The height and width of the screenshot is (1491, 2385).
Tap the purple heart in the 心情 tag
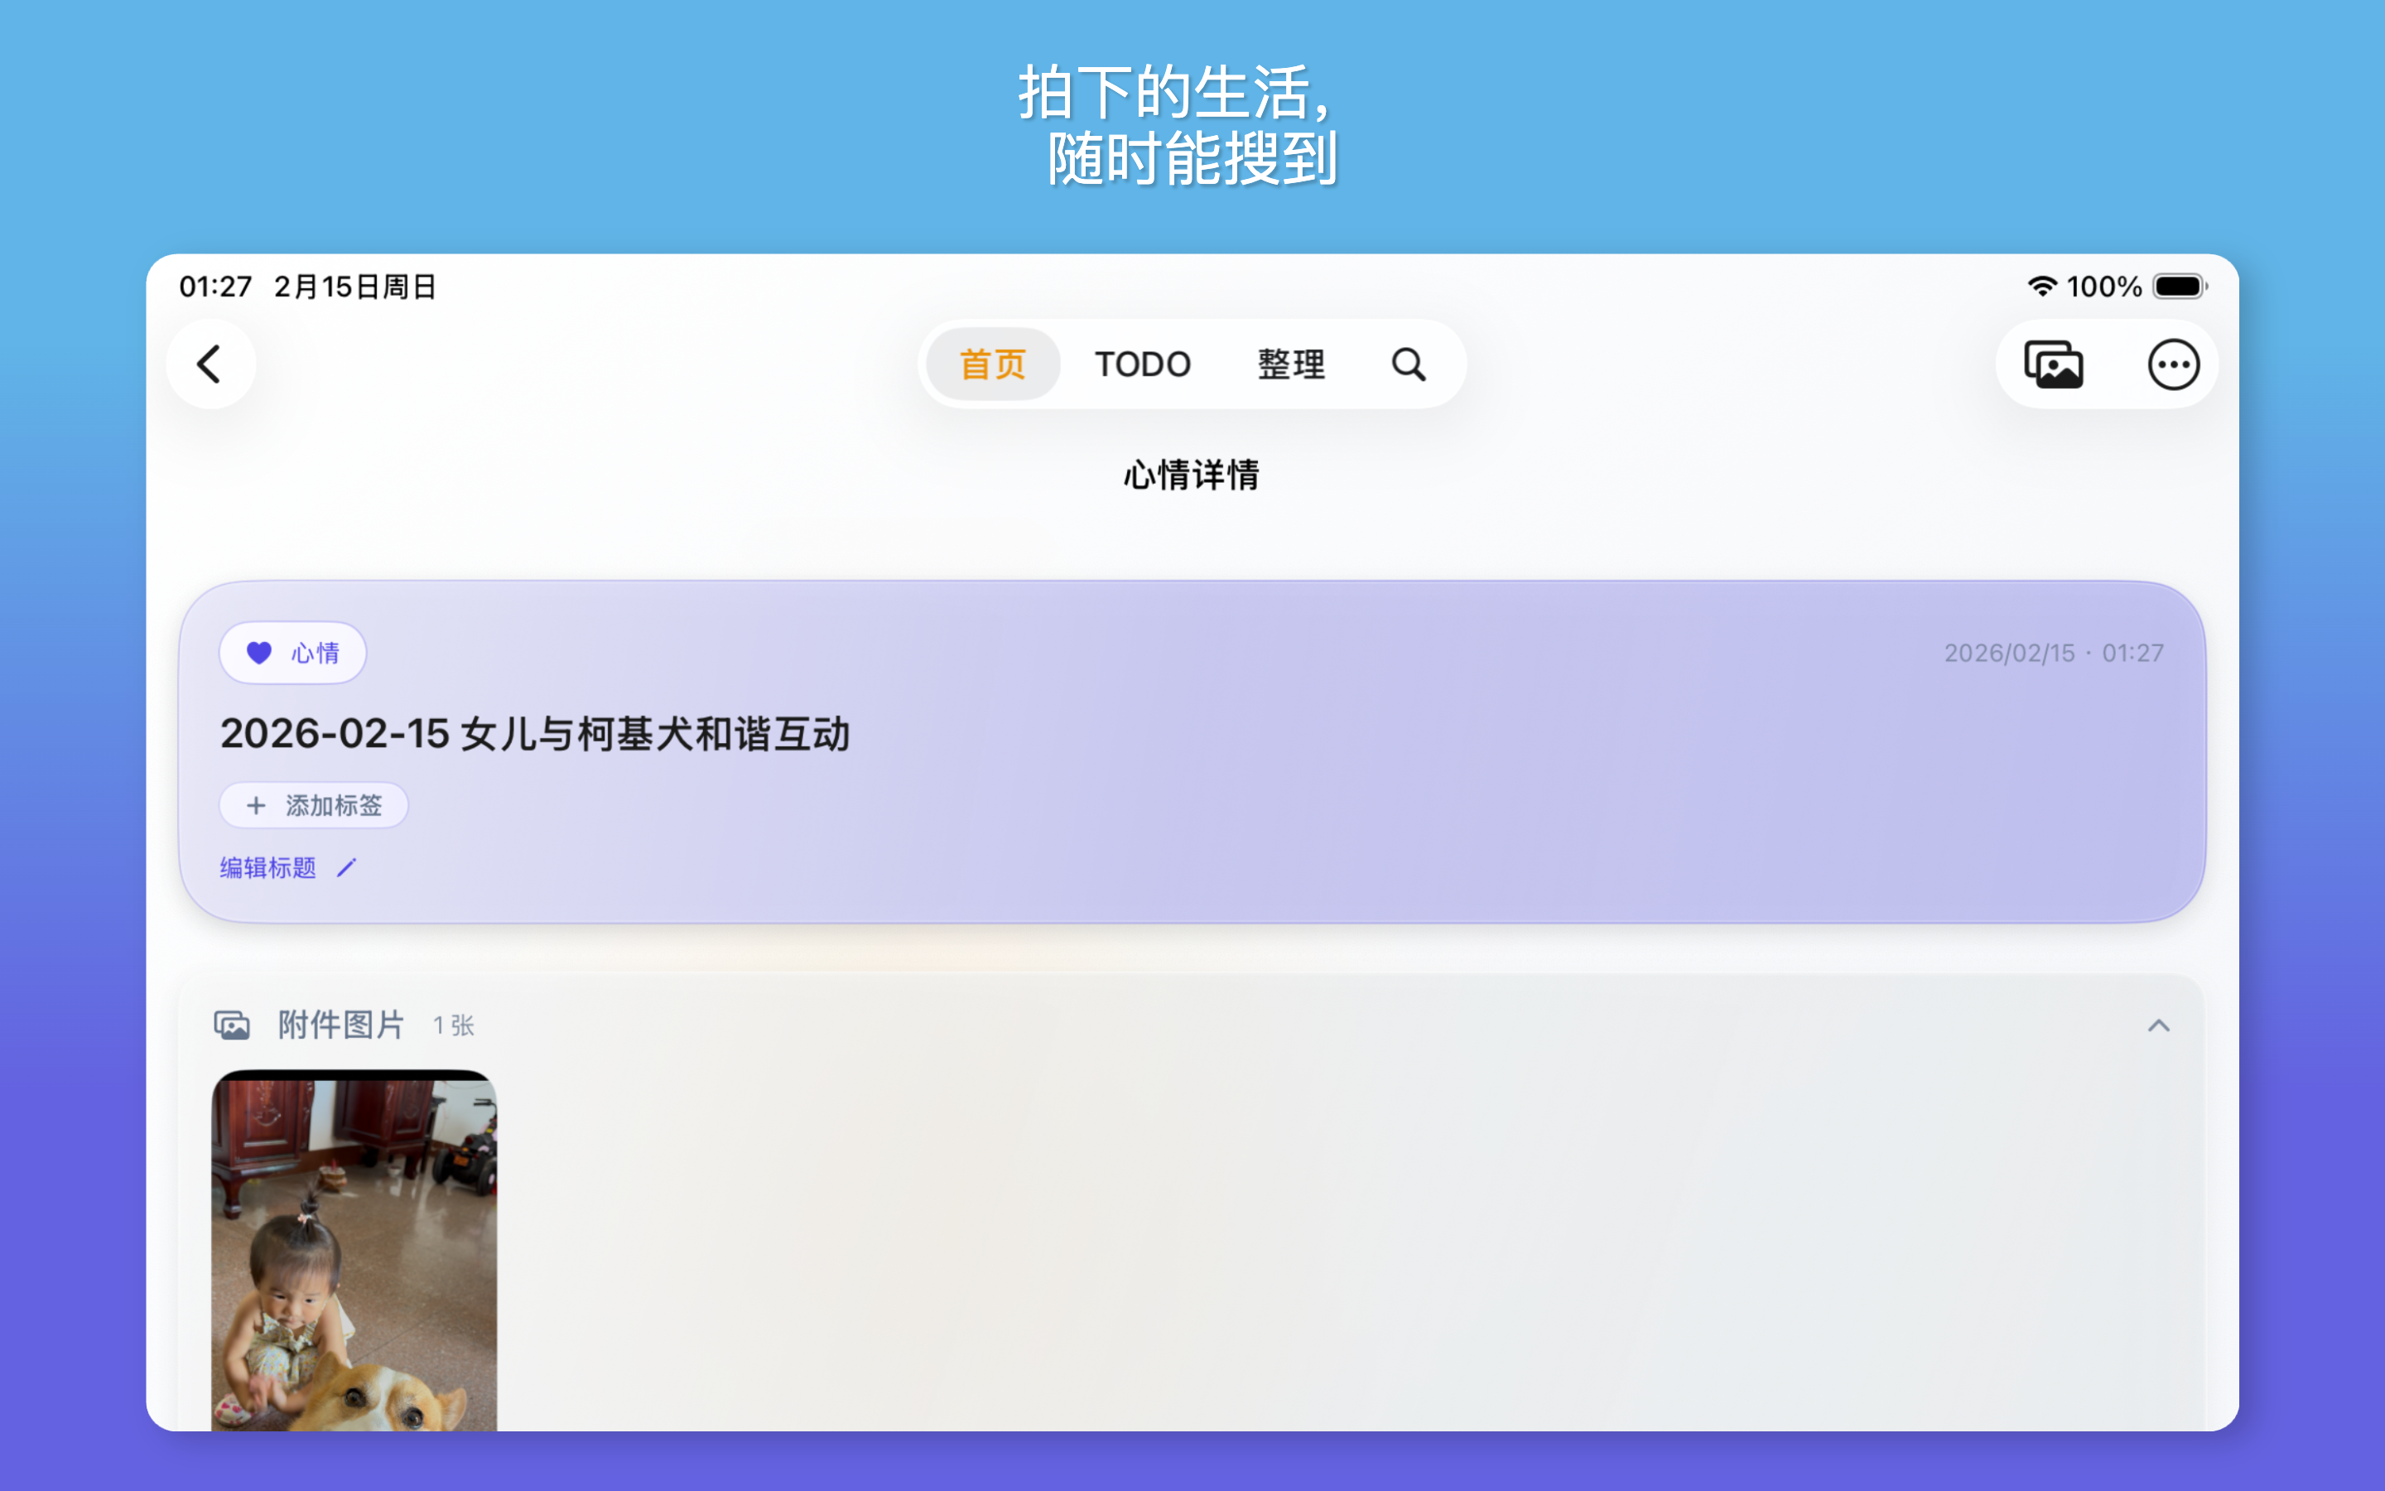point(259,653)
